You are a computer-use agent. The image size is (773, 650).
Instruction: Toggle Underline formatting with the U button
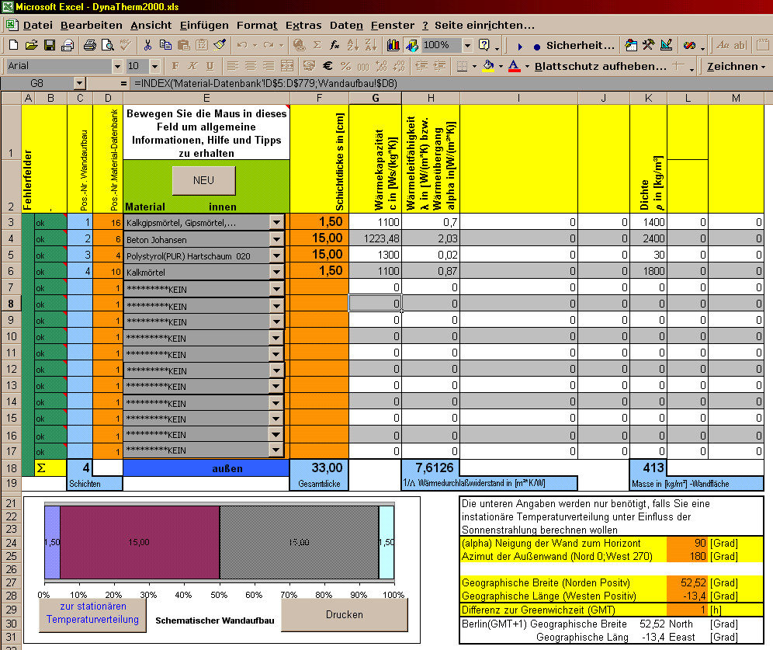[210, 66]
